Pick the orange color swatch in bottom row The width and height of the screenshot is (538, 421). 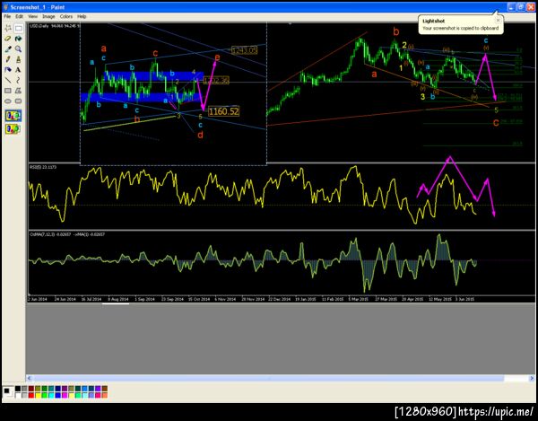(x=105, y=396)
